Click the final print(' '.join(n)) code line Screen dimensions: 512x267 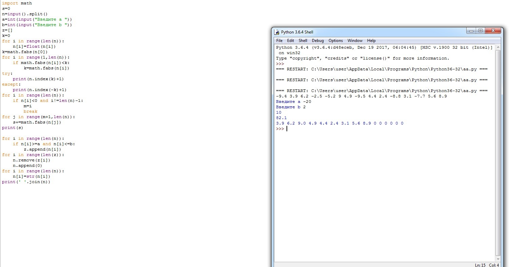[x=26, y=182]
